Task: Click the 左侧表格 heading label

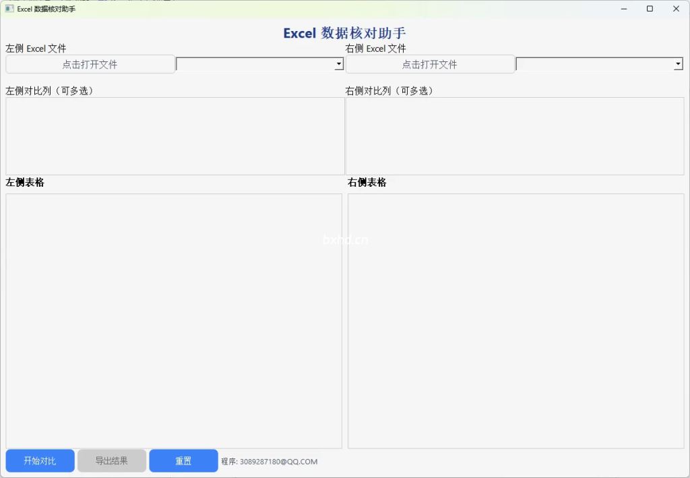Action: pos(25,182)
